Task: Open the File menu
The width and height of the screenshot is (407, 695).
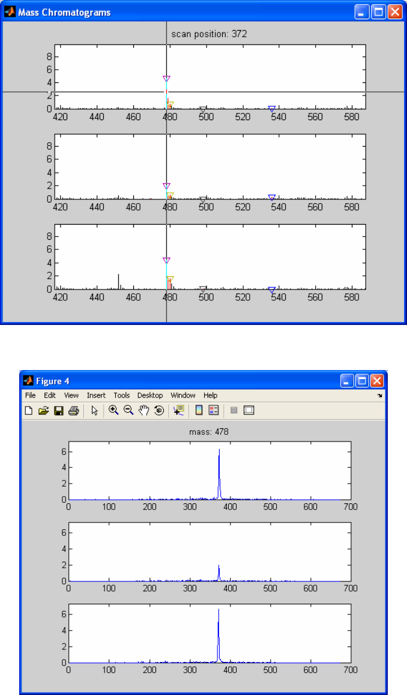Action: [30, 395]
